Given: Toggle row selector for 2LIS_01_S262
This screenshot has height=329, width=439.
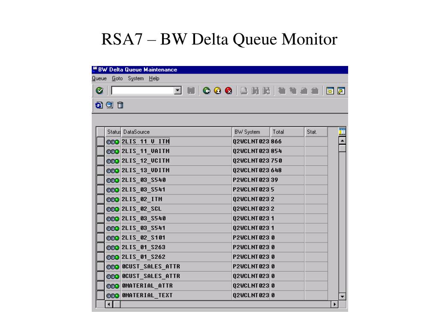Looking at the screenshot, I should [x=100, y=257].
